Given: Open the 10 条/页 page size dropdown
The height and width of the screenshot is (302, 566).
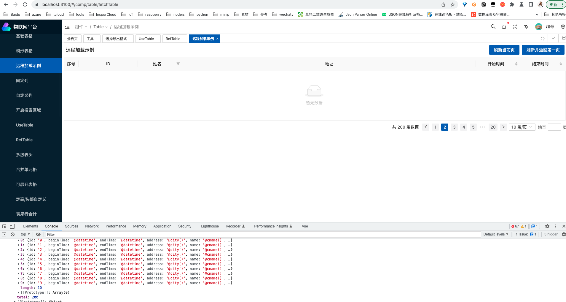Looking at the screenshot, I should (522, 127).
